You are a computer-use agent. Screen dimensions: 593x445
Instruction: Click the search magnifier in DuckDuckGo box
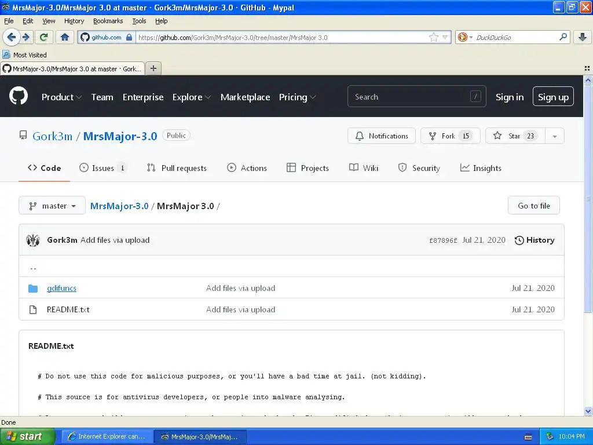click(x=563, y=37)
